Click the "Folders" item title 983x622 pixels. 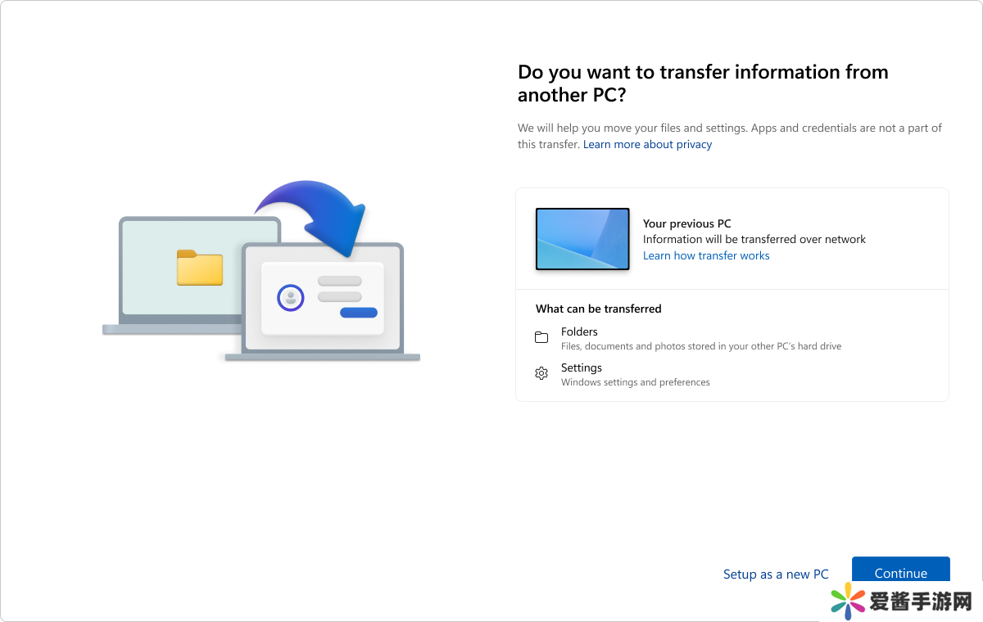point(579,331)
